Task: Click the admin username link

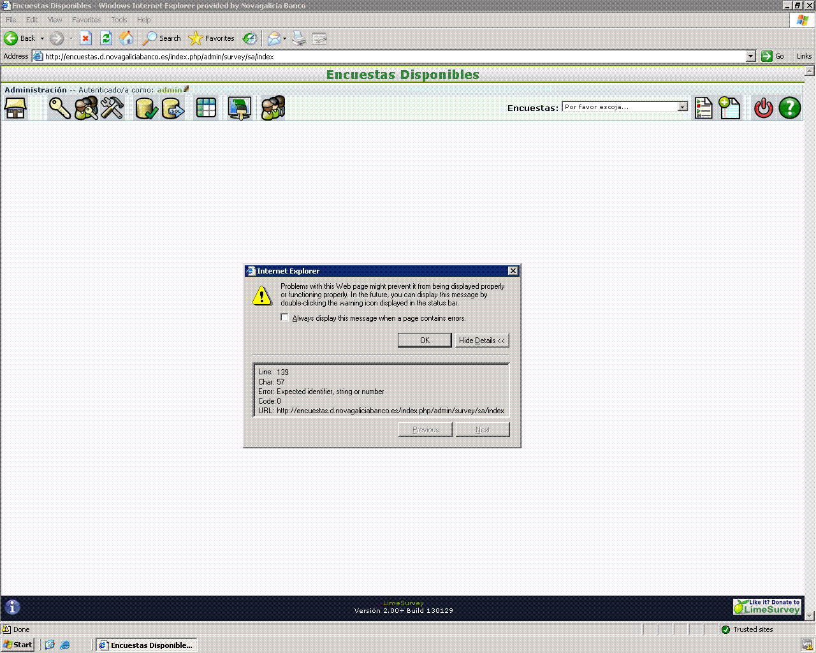Action: 170,90
